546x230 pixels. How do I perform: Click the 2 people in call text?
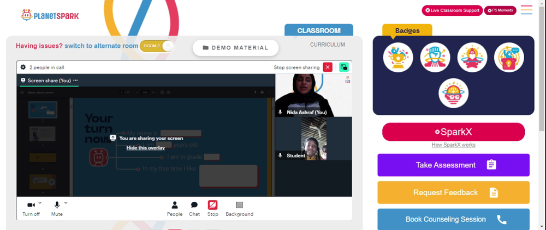46,67
